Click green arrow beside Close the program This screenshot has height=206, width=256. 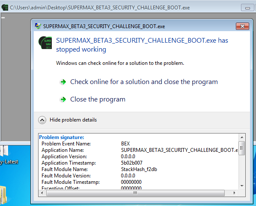point(63,99)
